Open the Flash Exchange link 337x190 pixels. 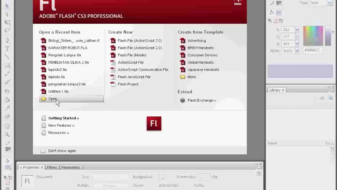pos(202,100)
